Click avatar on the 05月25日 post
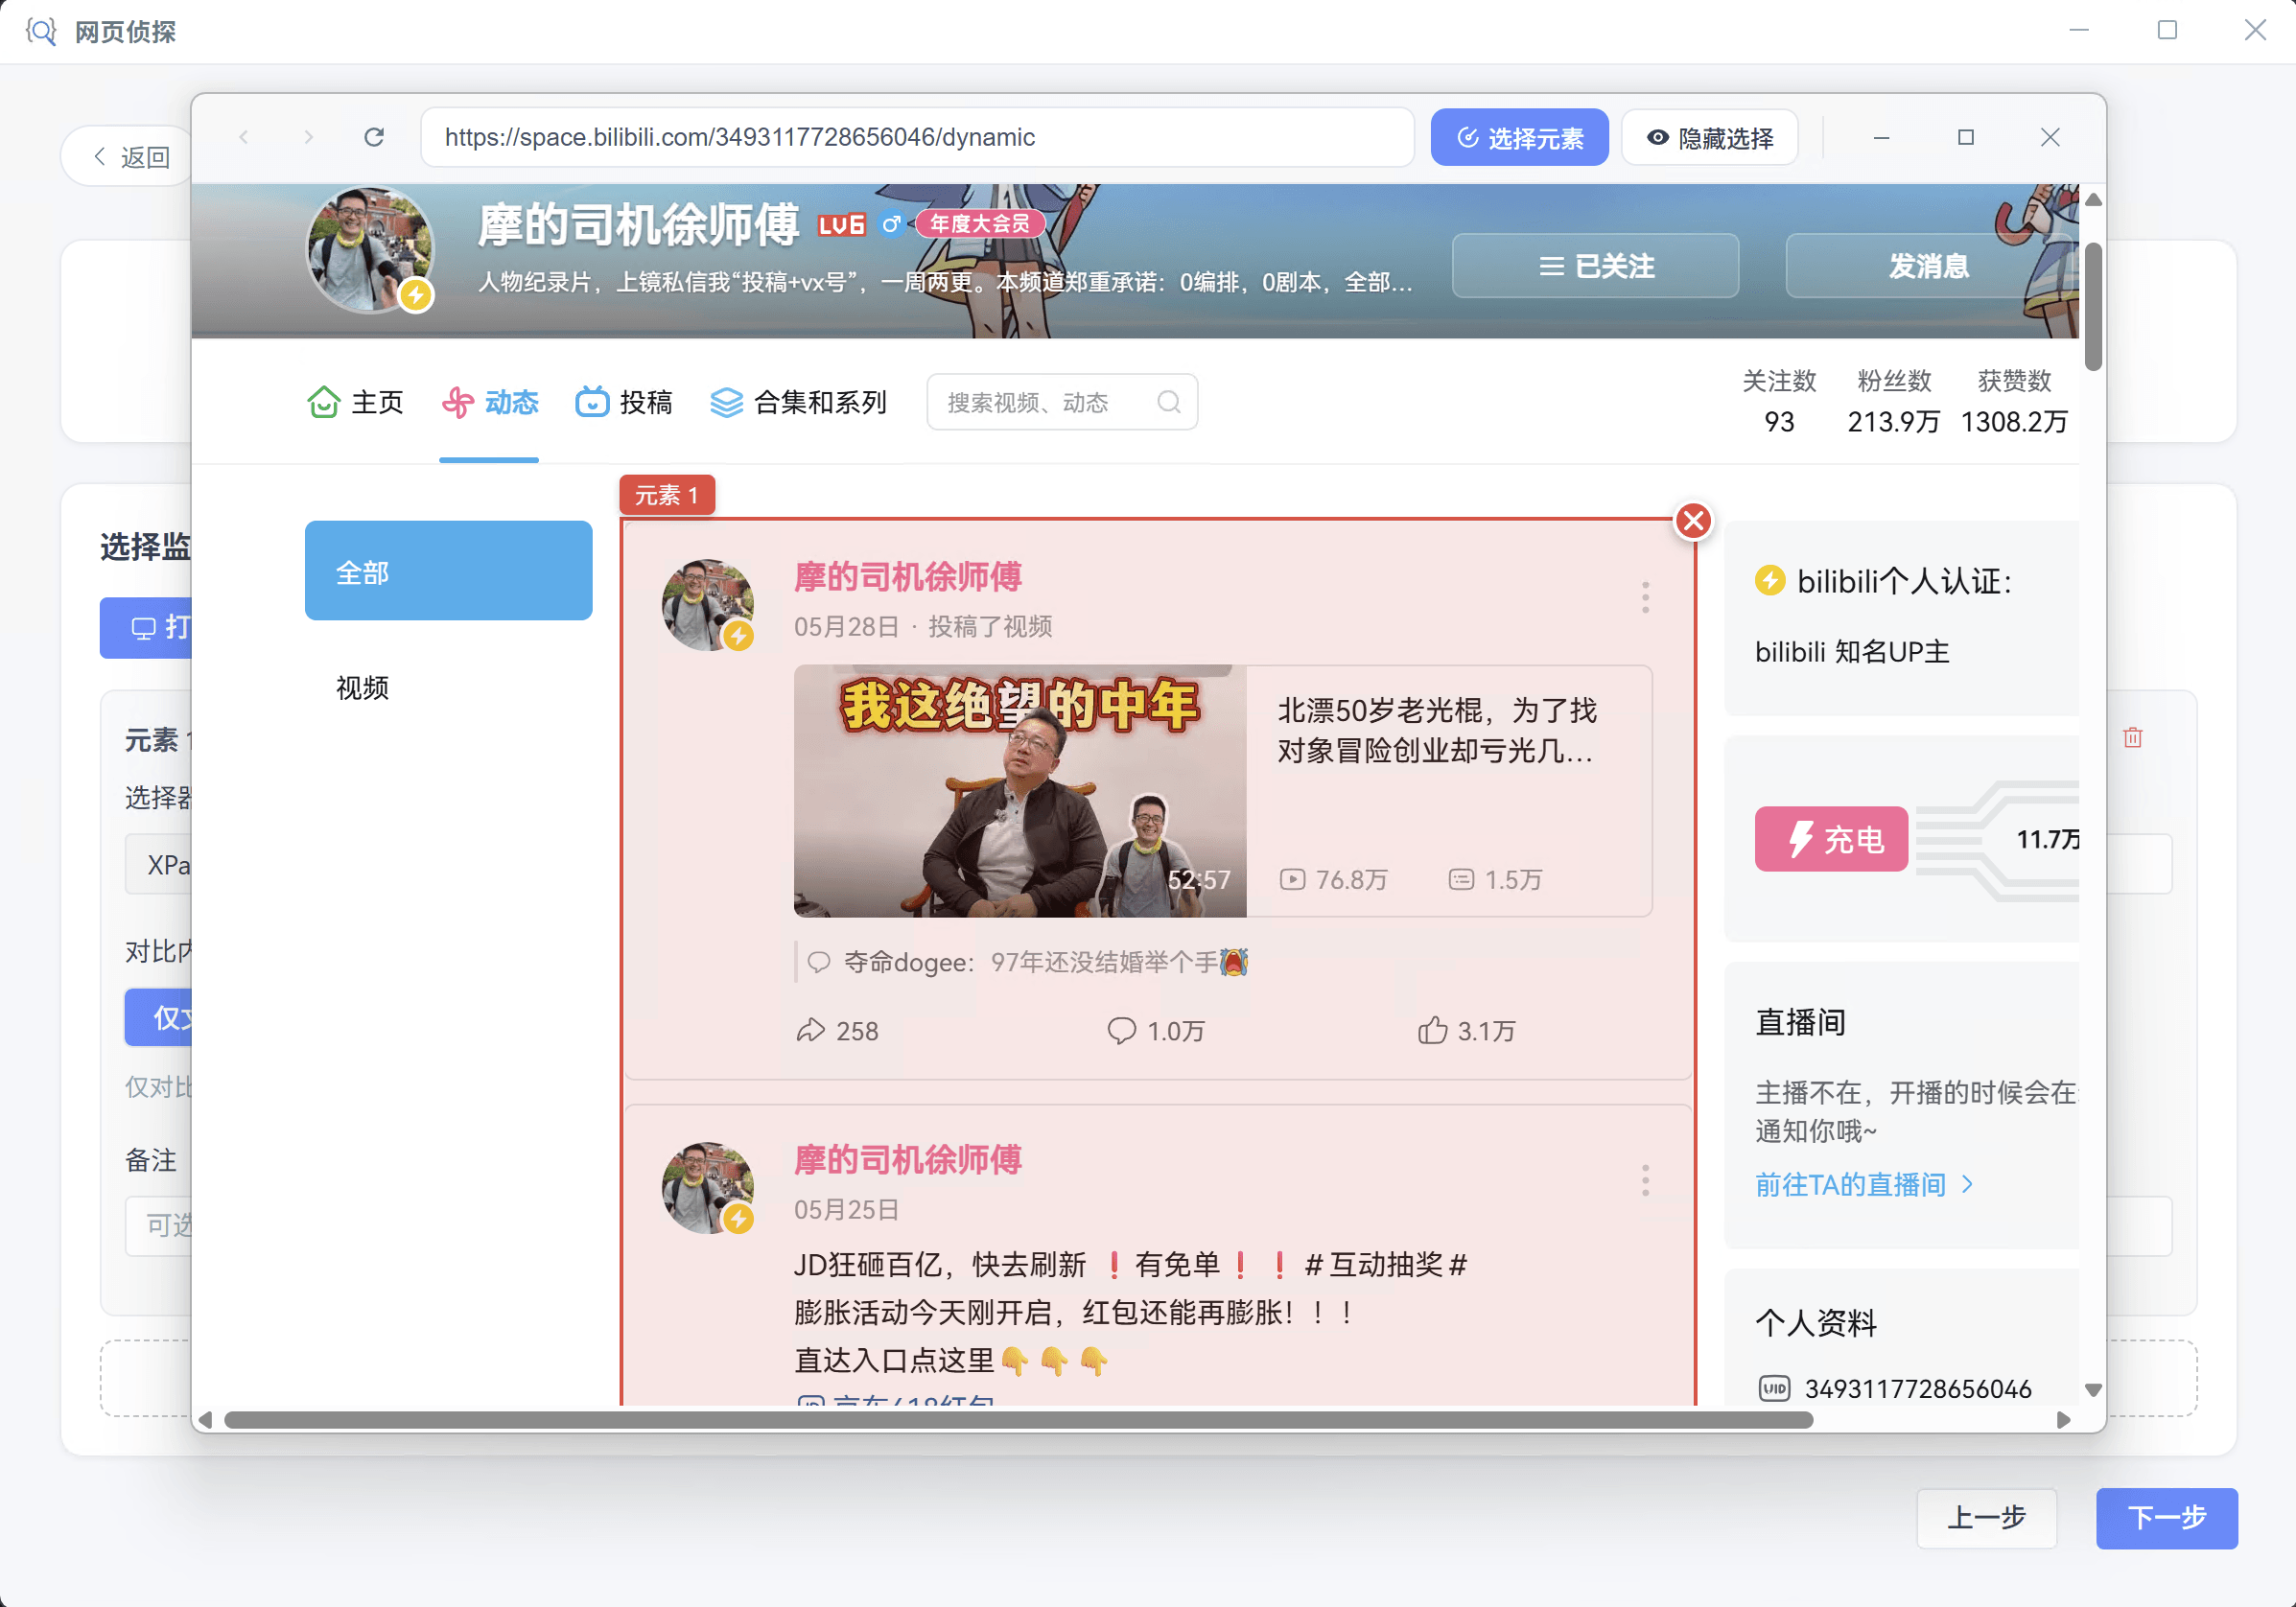The height and width of the screenshot is (1607, 2296). pyautogui.click(x=708, y=1188)
